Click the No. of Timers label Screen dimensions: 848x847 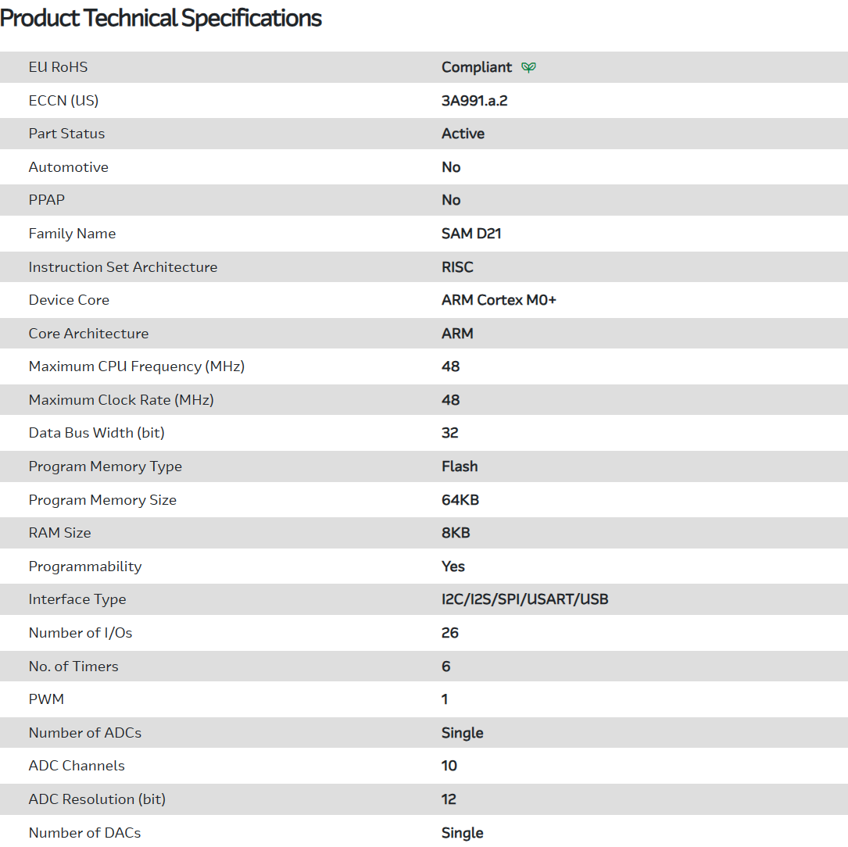(x=73, y=667)
